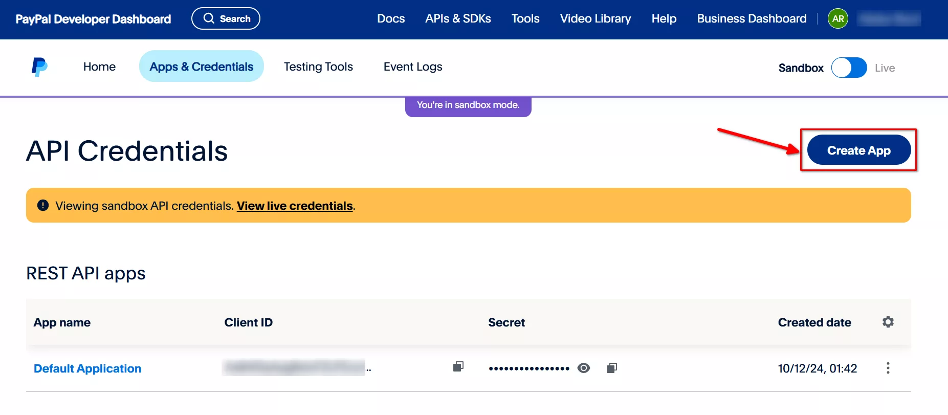Switch to the Event Logs tab

pyautogui.click(x=413, y=67)
